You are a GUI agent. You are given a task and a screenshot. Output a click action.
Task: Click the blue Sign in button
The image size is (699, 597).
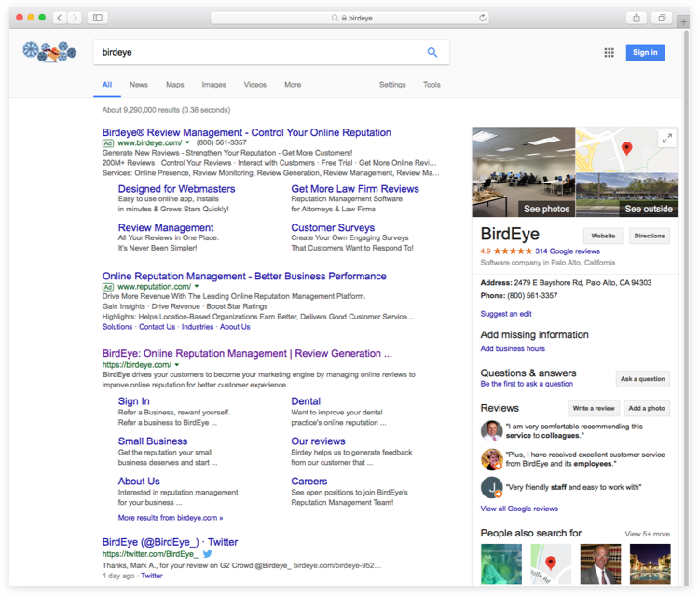tap(645, 52)
